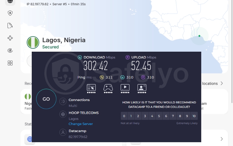Click the Server #5 text
The width and height of the screenshot is (233, 146).
click(60, 4)
